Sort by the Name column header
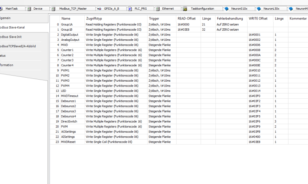 coord(66,19)
